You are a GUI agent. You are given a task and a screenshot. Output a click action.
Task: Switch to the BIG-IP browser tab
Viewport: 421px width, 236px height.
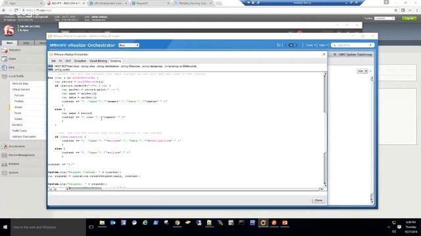pyautogui.click(x=66, y=3)
